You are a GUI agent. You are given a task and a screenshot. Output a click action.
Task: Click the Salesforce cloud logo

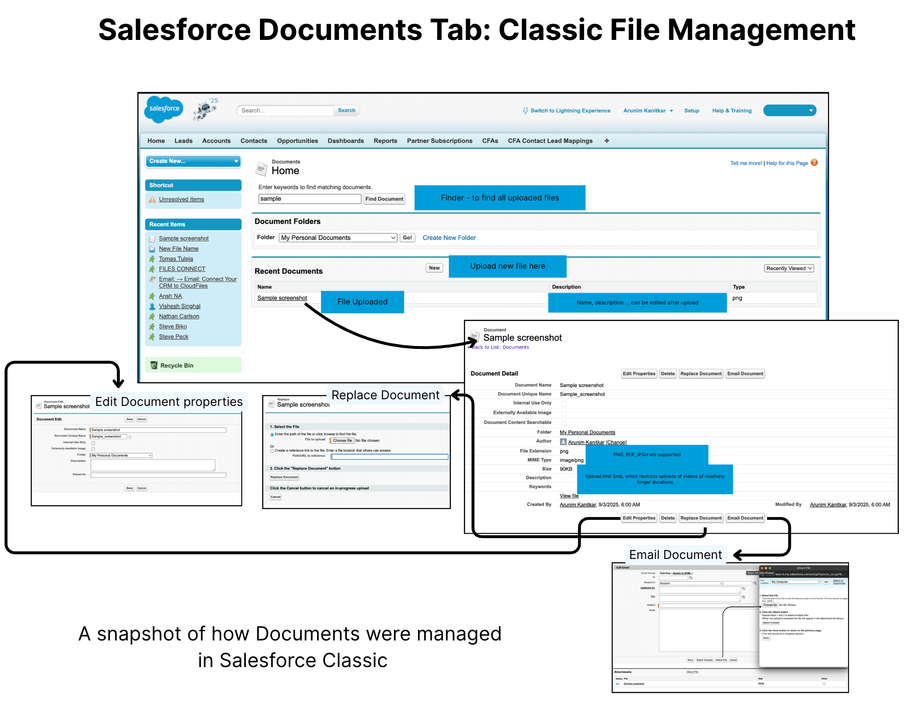click(163, 109)
